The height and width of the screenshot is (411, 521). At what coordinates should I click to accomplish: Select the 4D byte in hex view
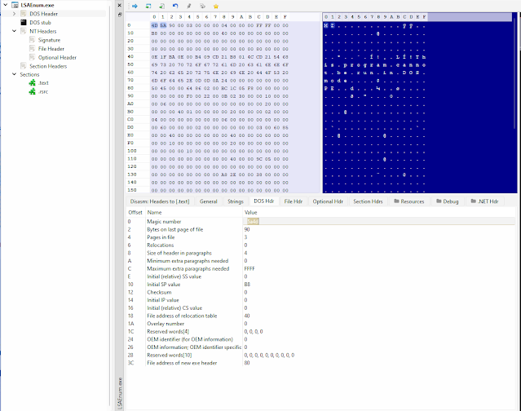(x=155, y=26)
